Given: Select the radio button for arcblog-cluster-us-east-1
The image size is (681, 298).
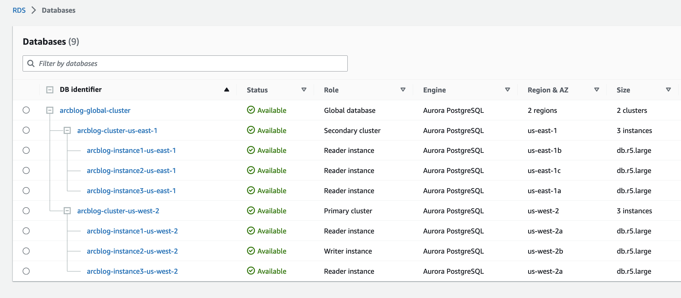Looking at the screenshot, I should click(x=26, y=130).
